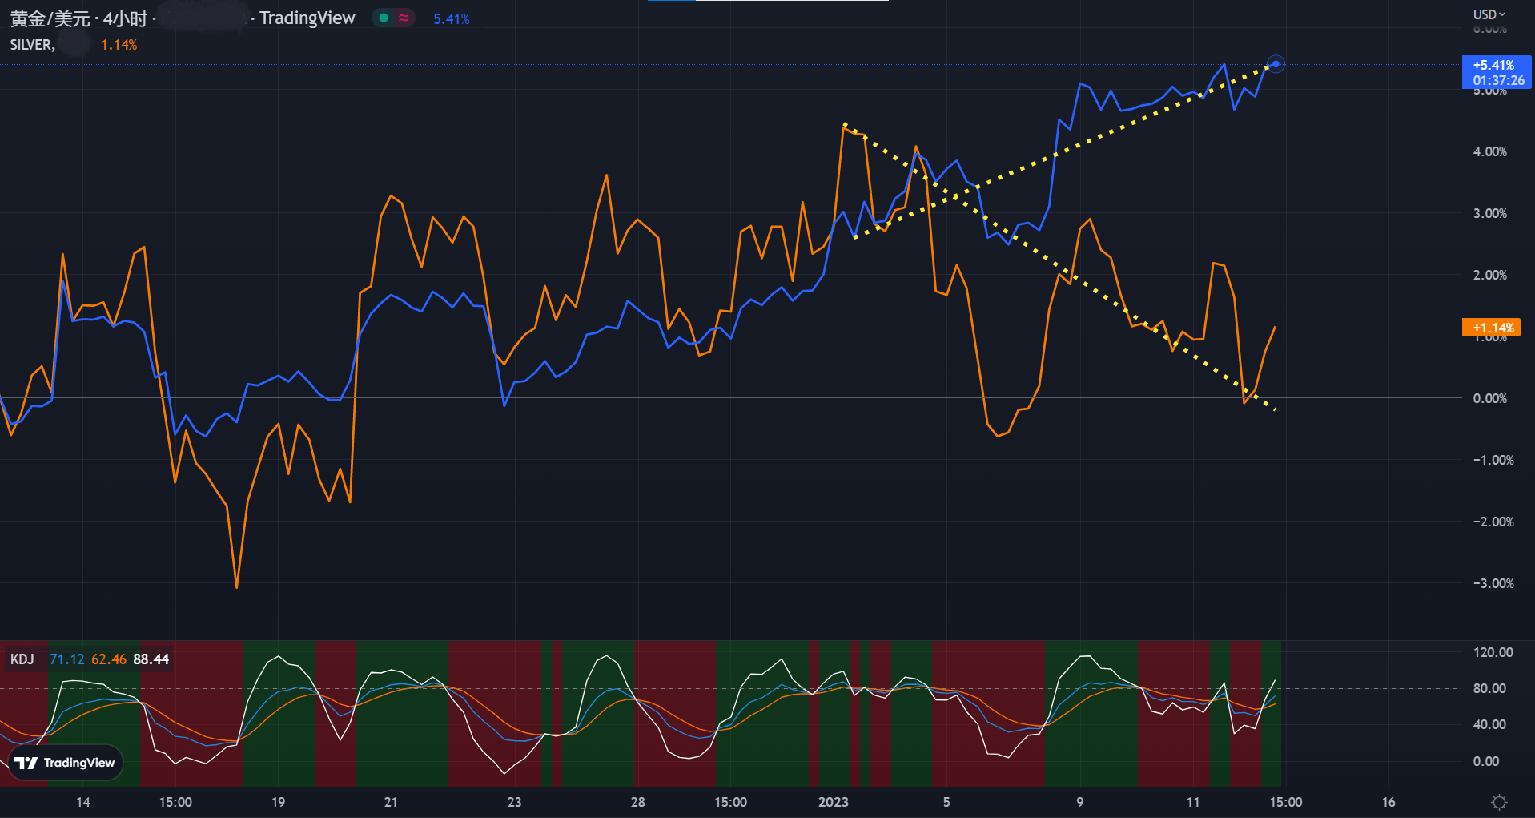Click the blue last-price dot on gold line
Image resolution: width=1535 pixels, height=818 pixels.
(1276, 64)
